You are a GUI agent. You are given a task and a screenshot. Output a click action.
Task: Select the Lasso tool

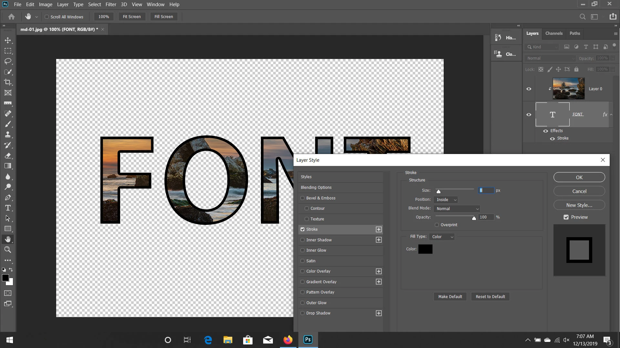(x=8, y=61)
